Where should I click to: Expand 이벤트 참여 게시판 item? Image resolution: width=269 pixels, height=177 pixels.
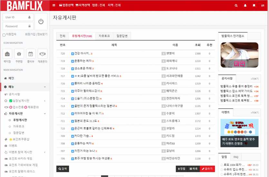click(45, 152)
